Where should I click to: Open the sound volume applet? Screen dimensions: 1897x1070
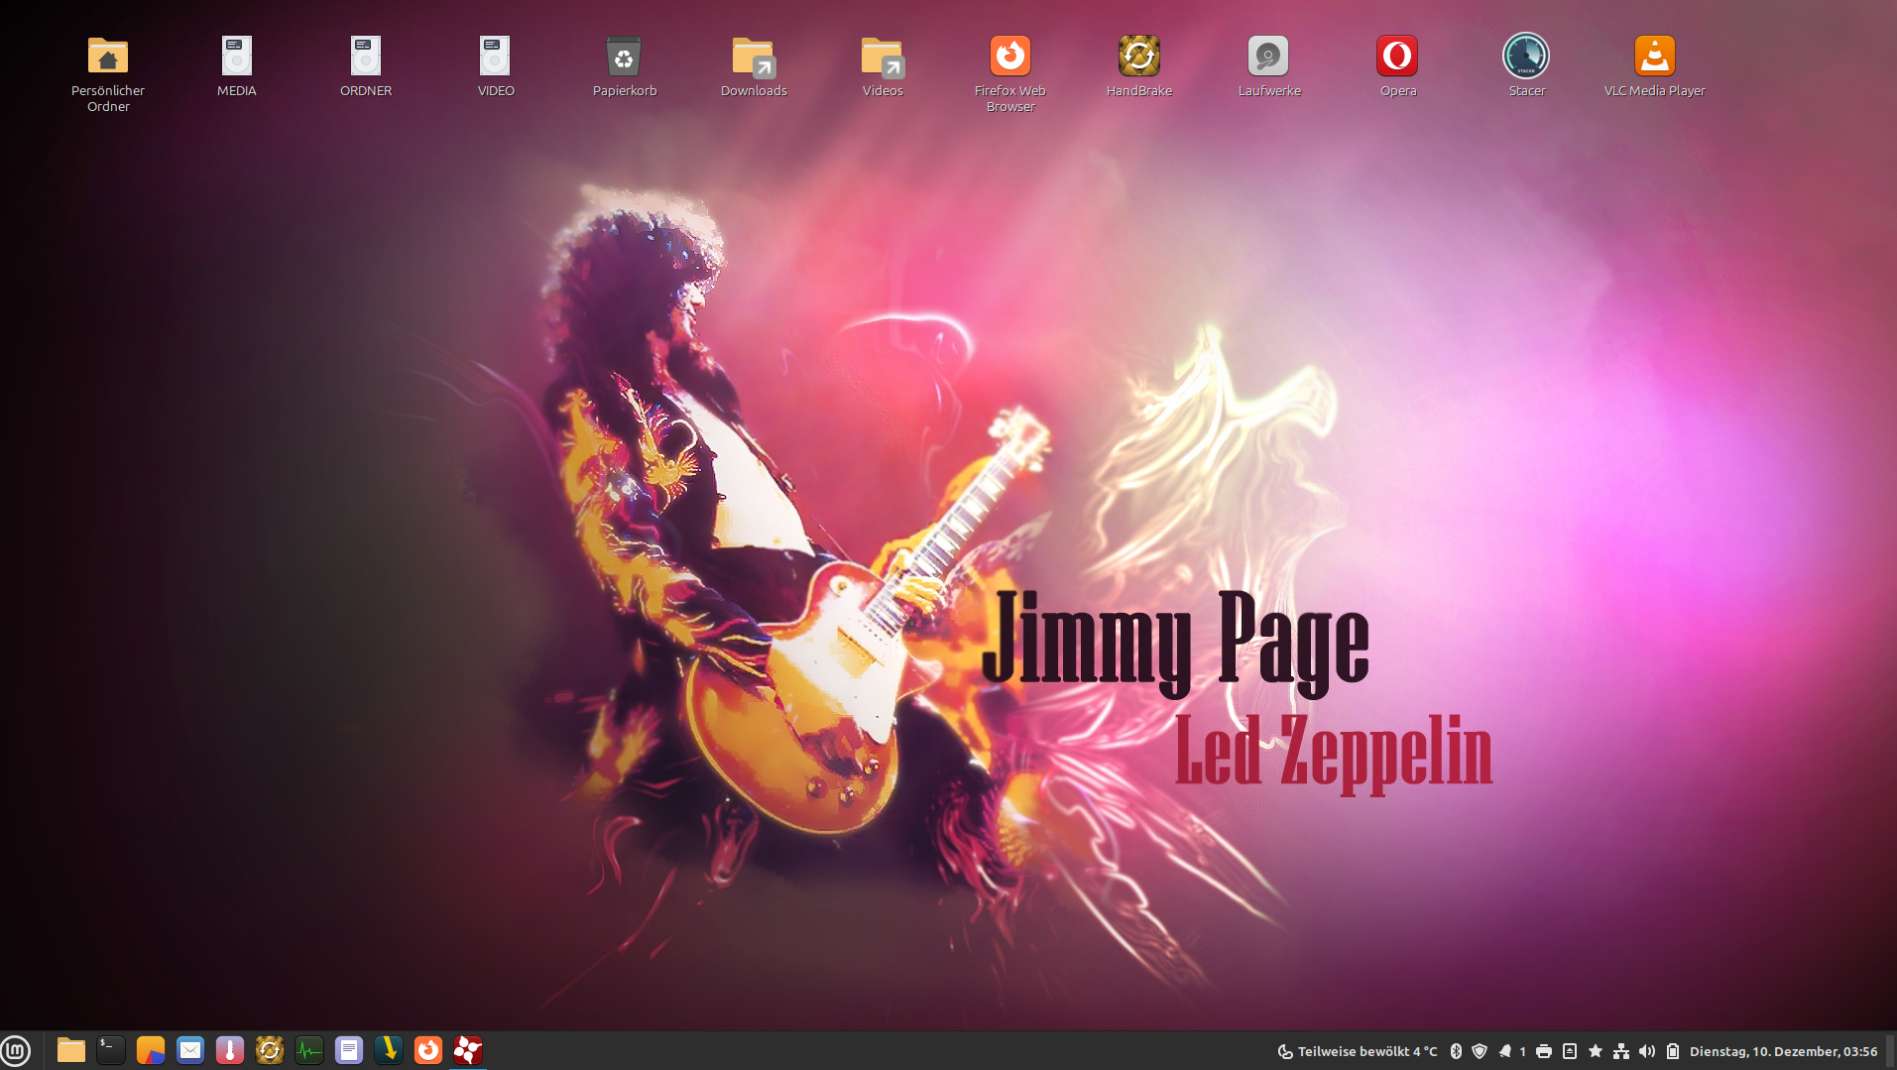pos(1647,1051)
